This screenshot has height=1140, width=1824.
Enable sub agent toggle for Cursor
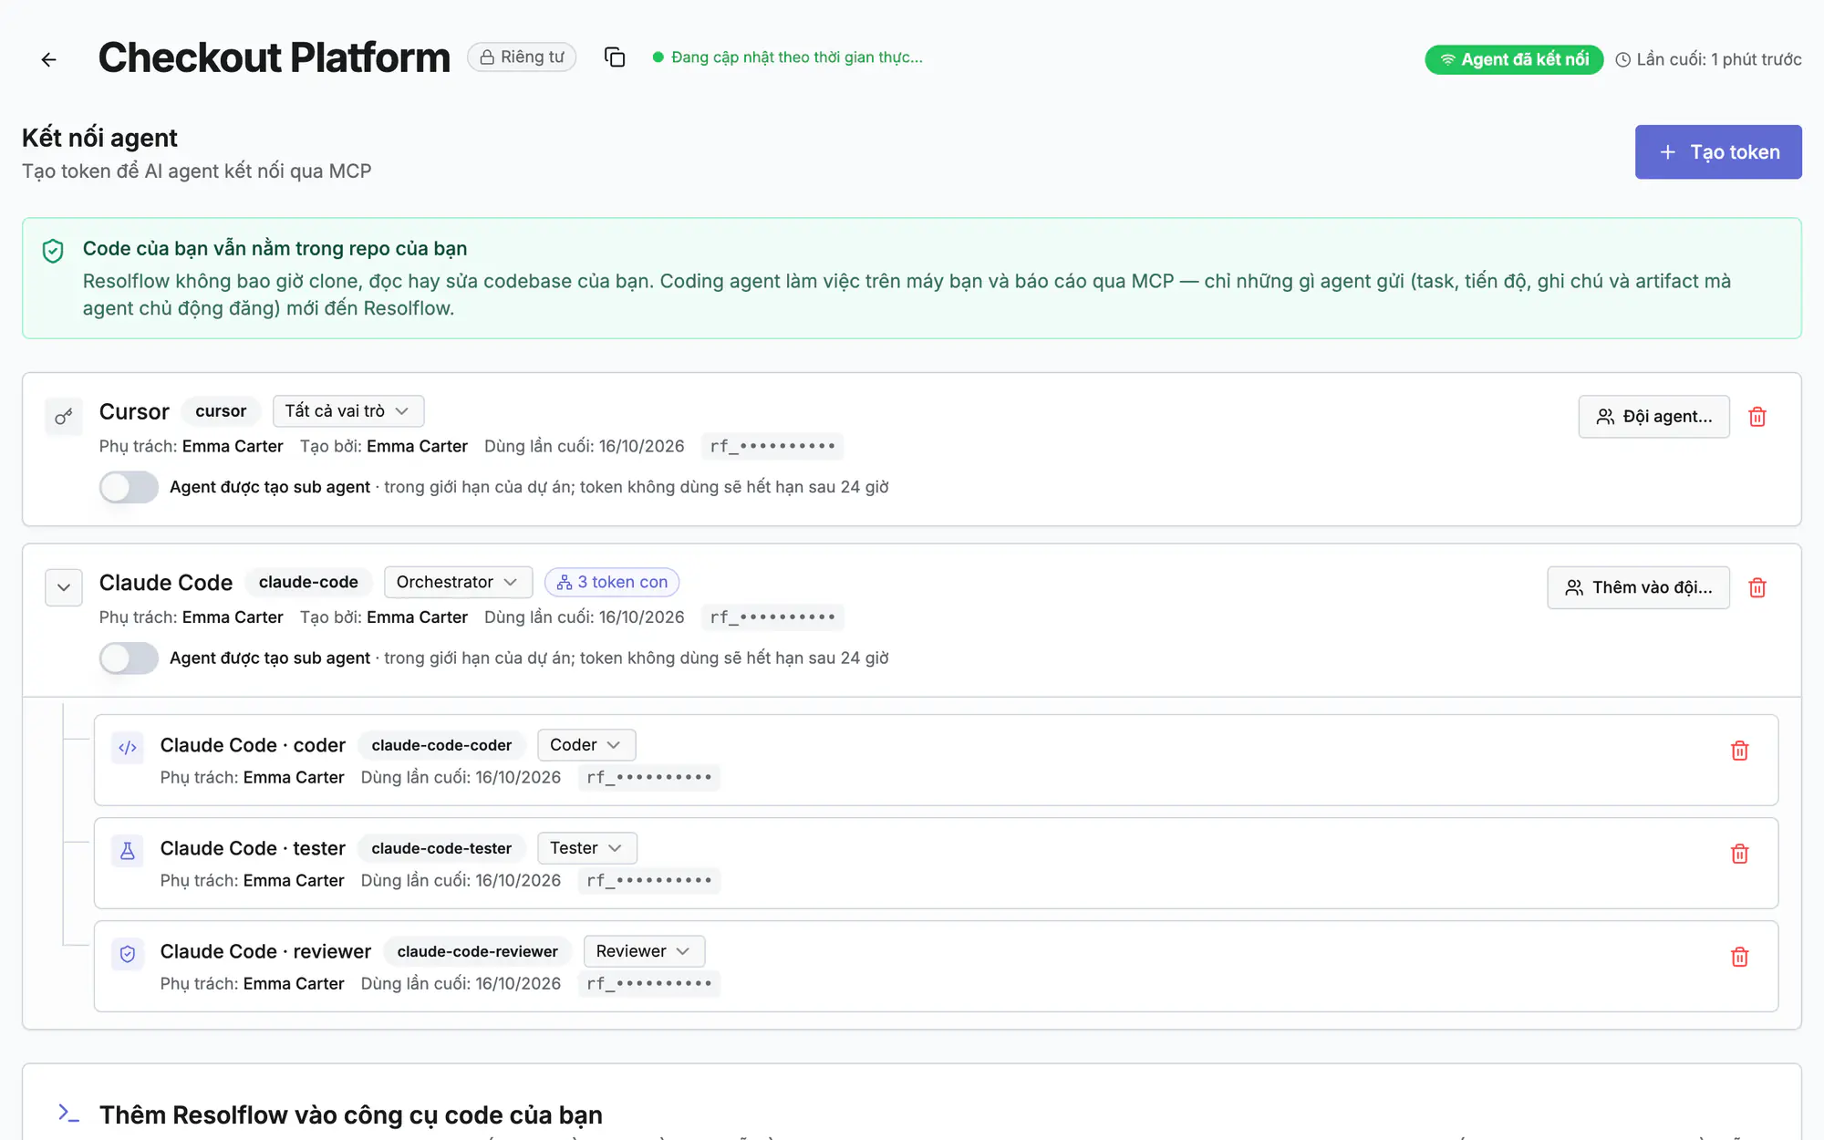(x=129, y=487)
